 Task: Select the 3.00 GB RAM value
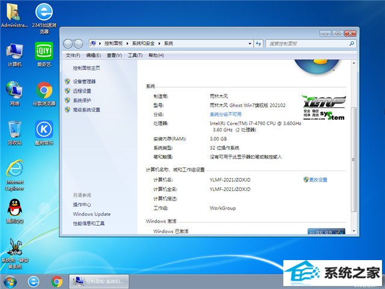coord(218,138)
